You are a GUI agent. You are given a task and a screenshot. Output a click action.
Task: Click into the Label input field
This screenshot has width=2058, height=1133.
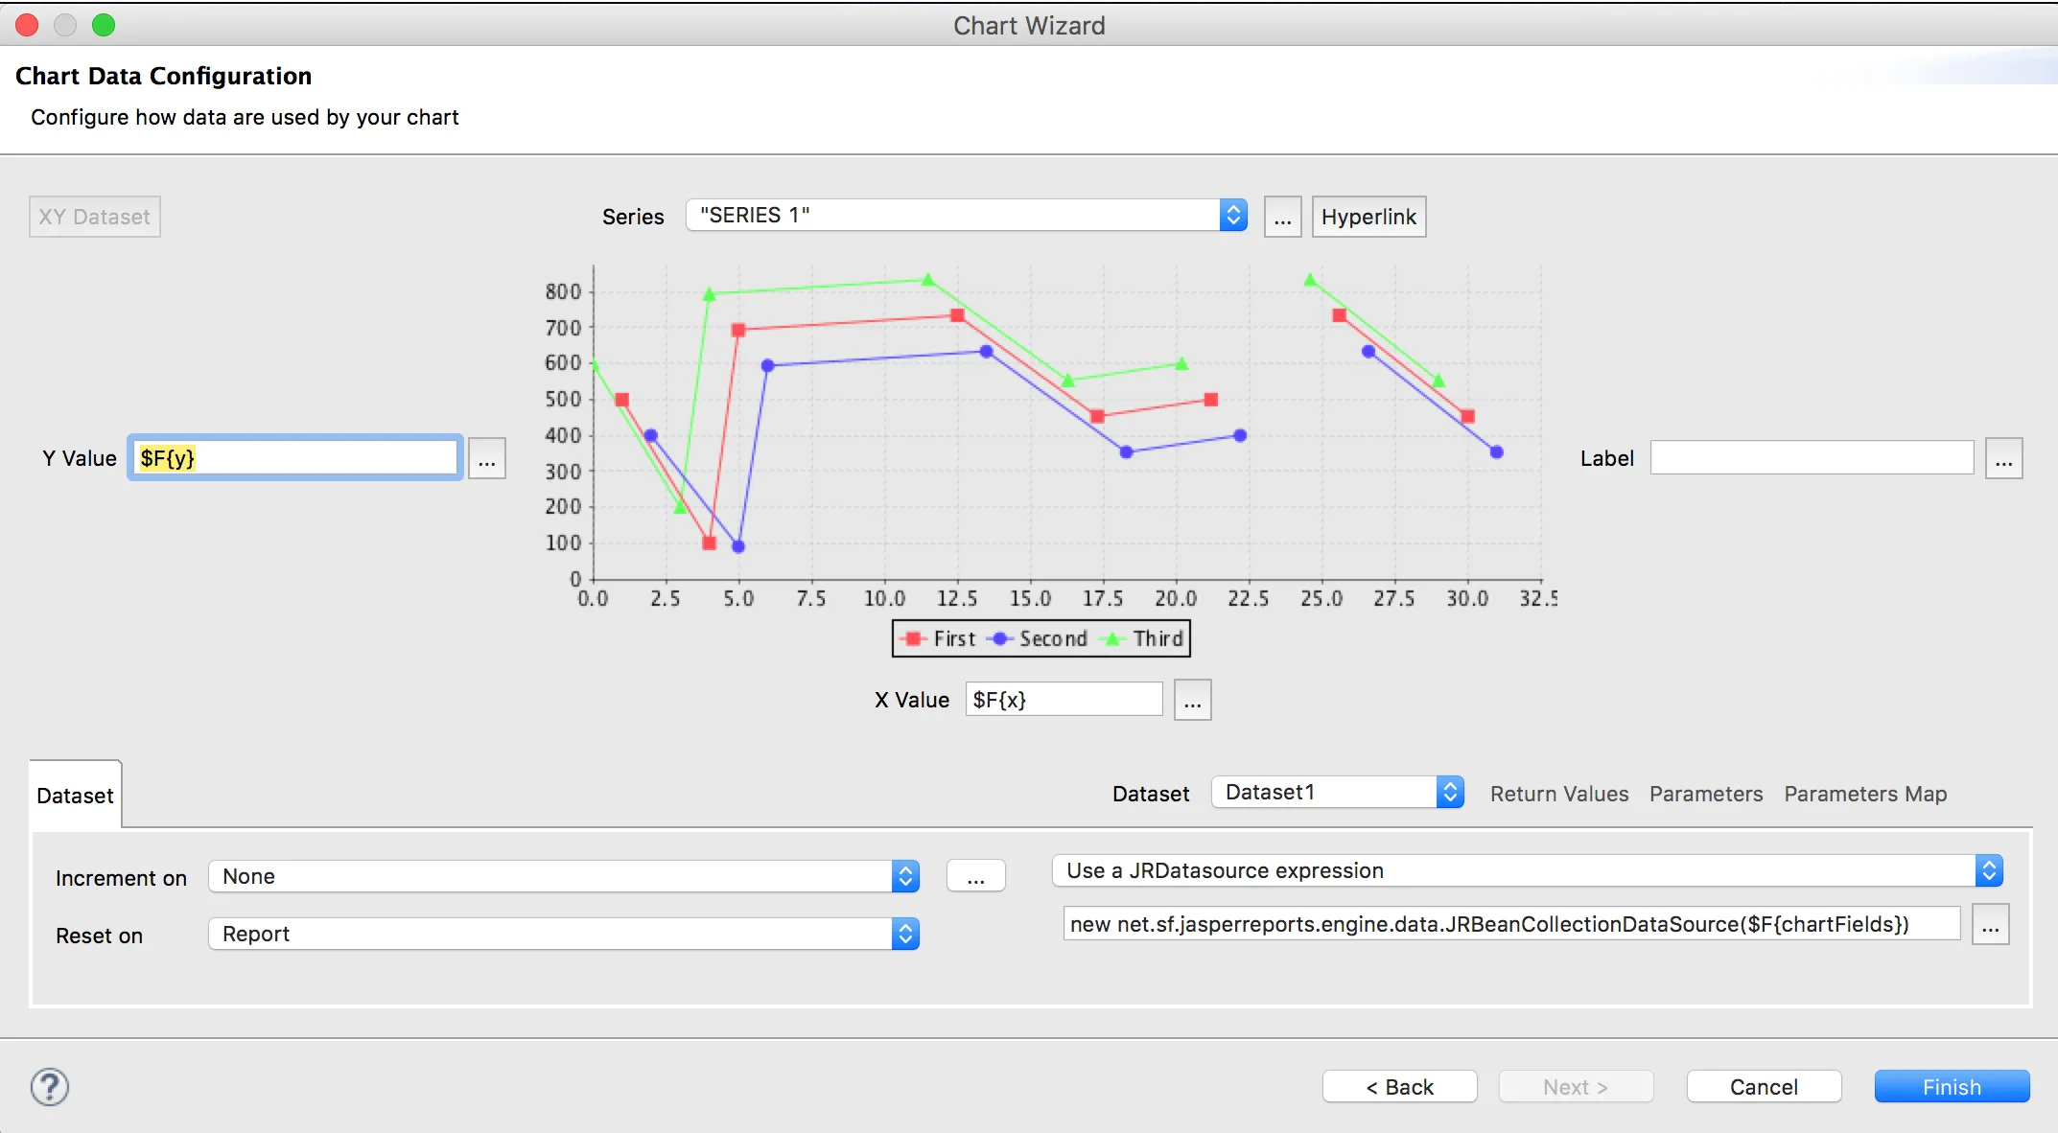[1811, 458]
